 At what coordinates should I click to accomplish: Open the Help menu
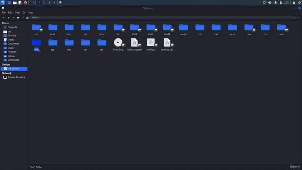30,13
